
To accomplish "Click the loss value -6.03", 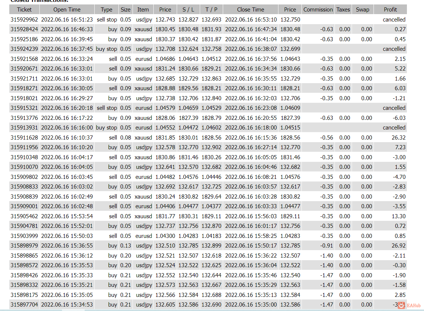I will coord(399,118).
